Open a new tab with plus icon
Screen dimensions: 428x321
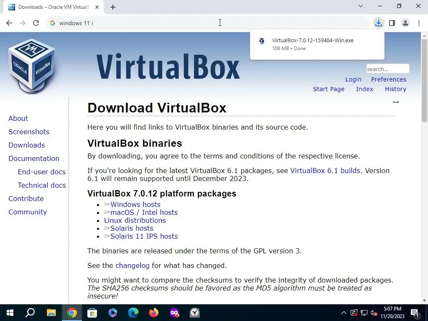[113, 7]
